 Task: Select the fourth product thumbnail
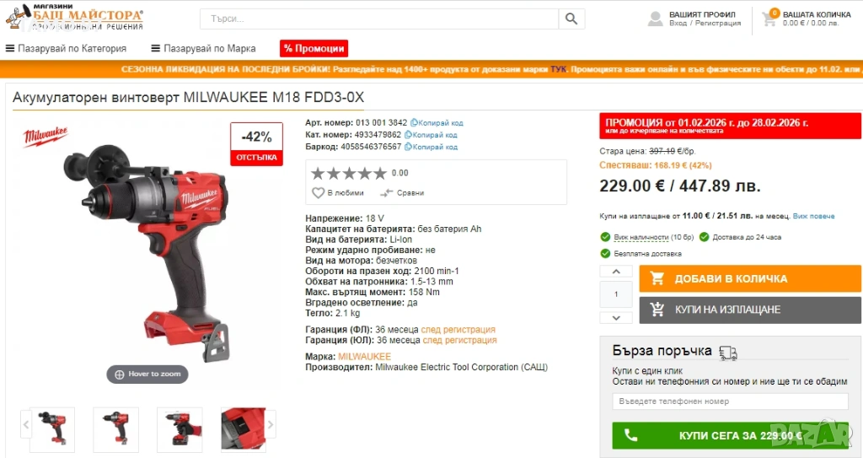click(244, 429)
